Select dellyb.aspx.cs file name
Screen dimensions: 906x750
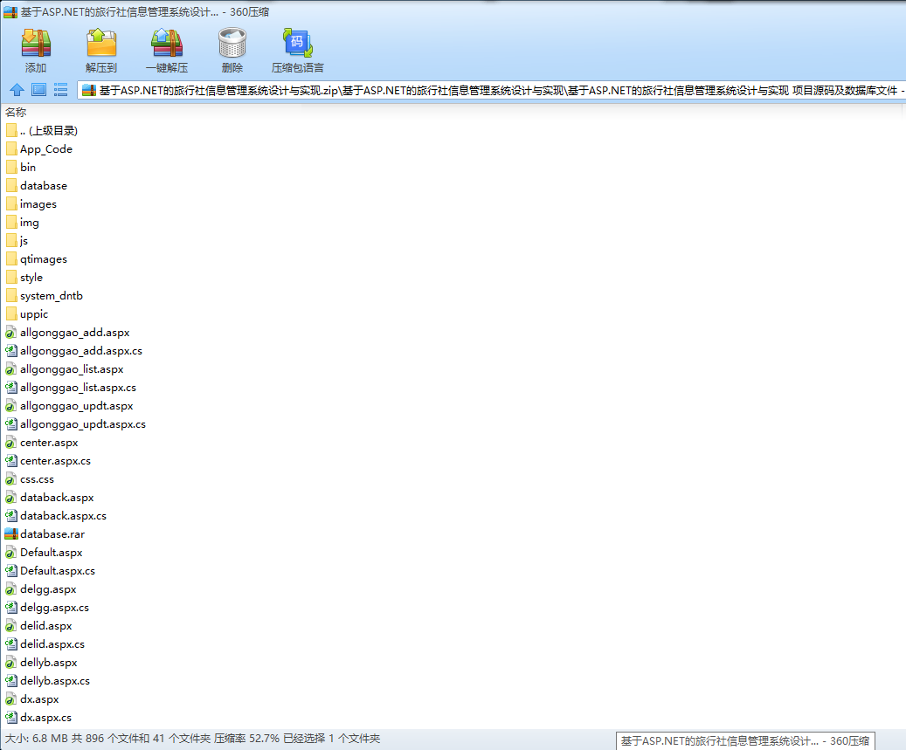(x=55, y=681)
